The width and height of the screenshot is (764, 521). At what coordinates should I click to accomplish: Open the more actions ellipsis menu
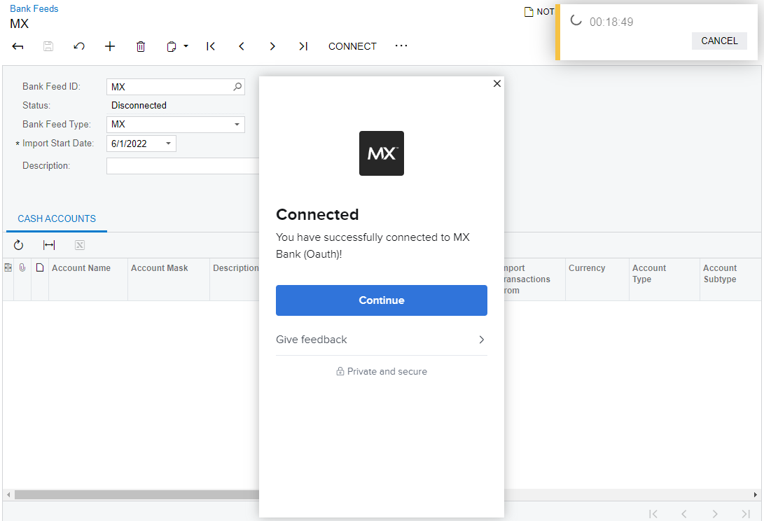point(401,46)
